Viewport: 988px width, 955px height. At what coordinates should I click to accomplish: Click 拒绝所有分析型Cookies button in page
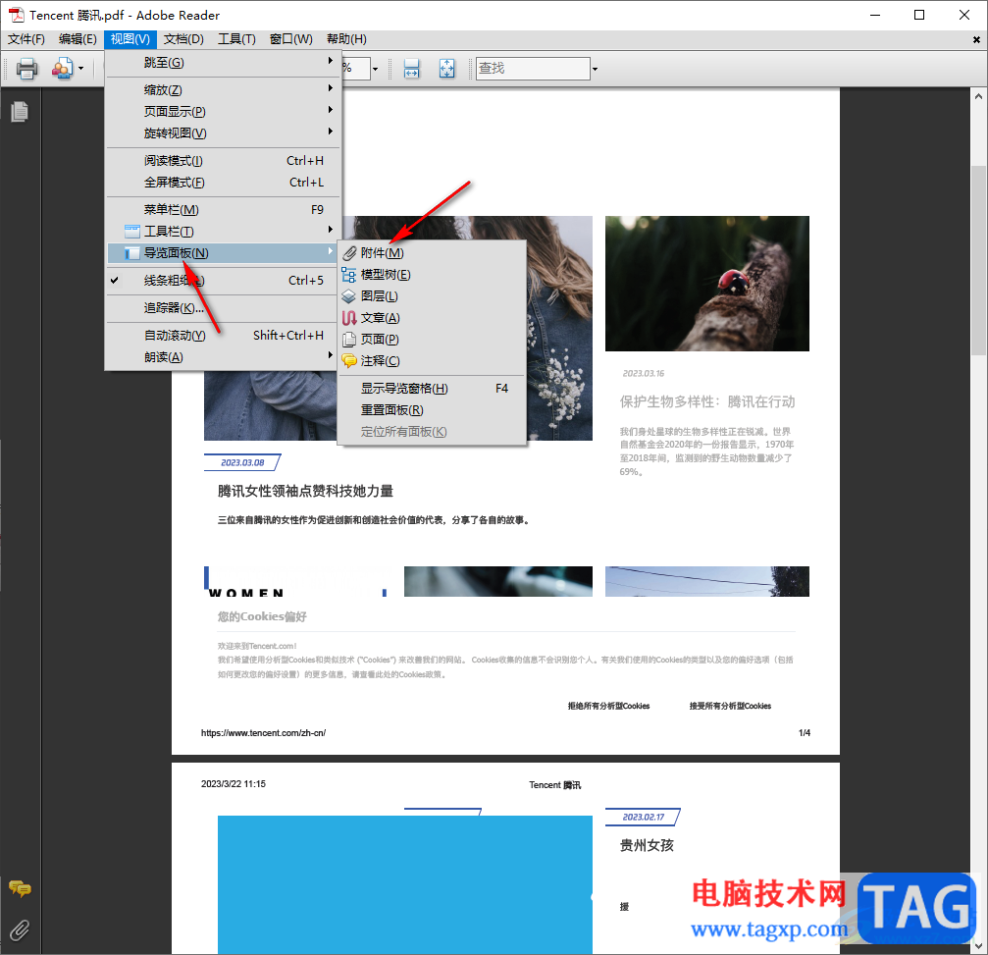tap(608, 706)
